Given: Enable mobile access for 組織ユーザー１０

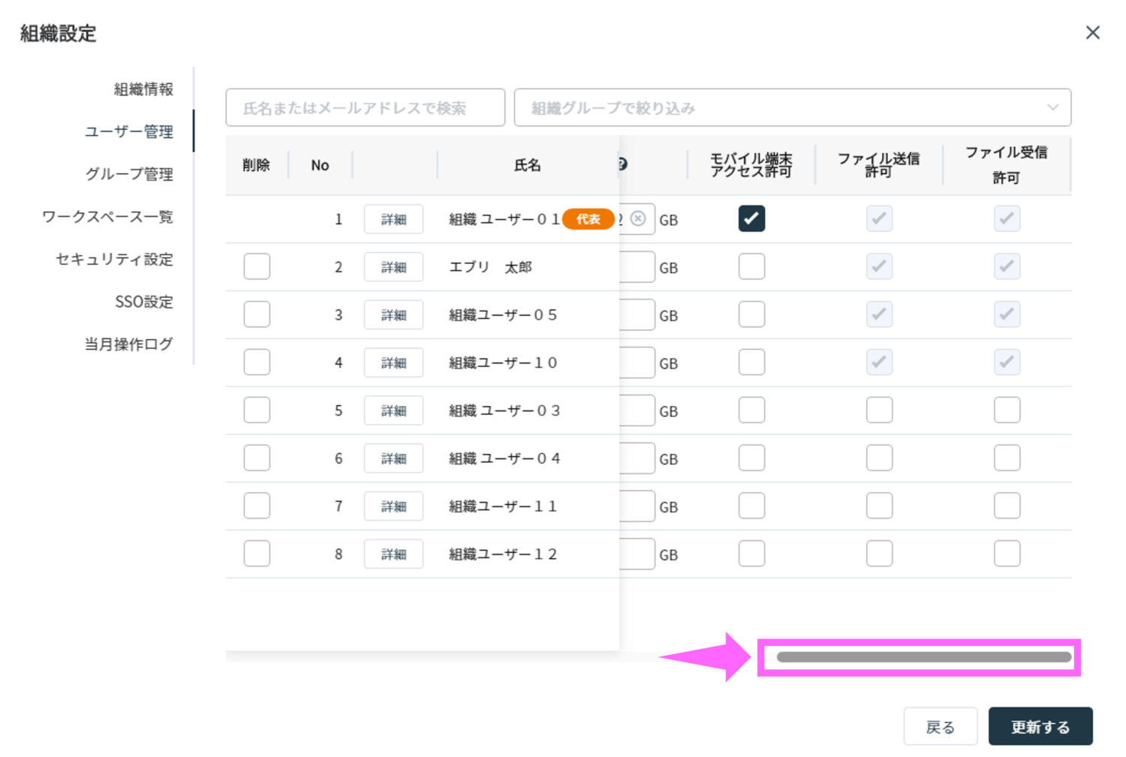Looking at the screenshot, I should click(x=751, y=362).
